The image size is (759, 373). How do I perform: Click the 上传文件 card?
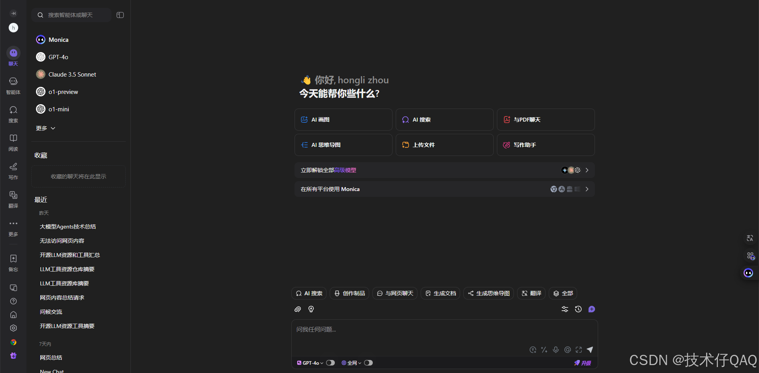coord(445,145)
